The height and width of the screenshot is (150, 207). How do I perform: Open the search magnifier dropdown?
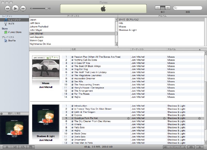[176, 8]
